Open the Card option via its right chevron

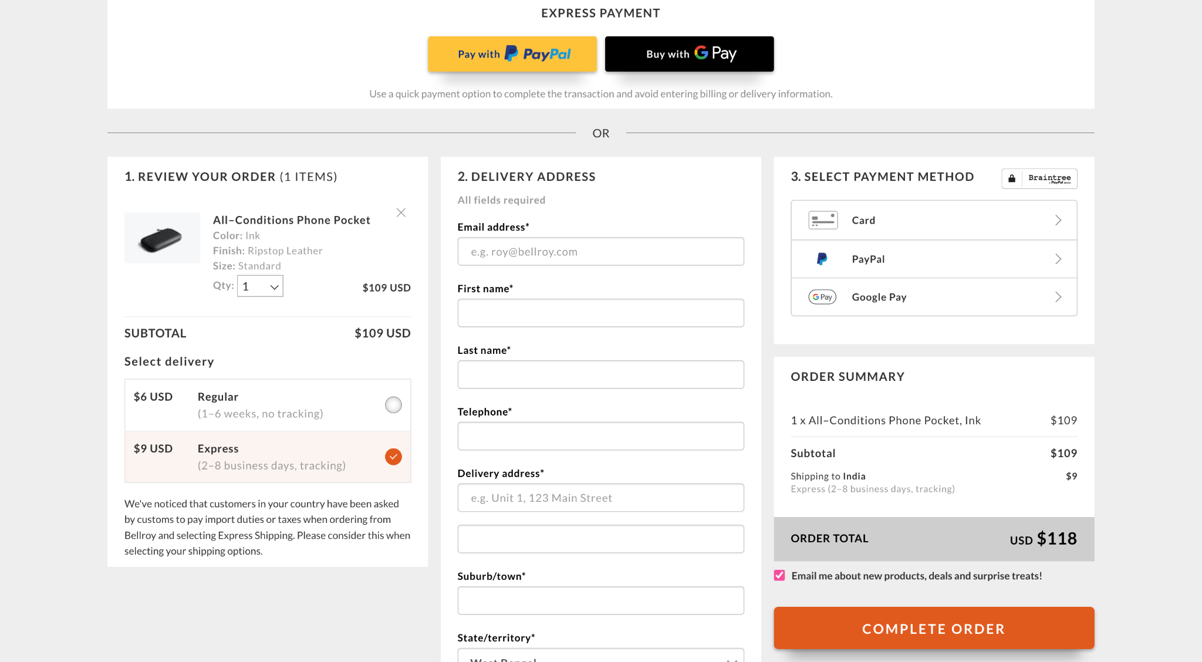click(1058, 220)
